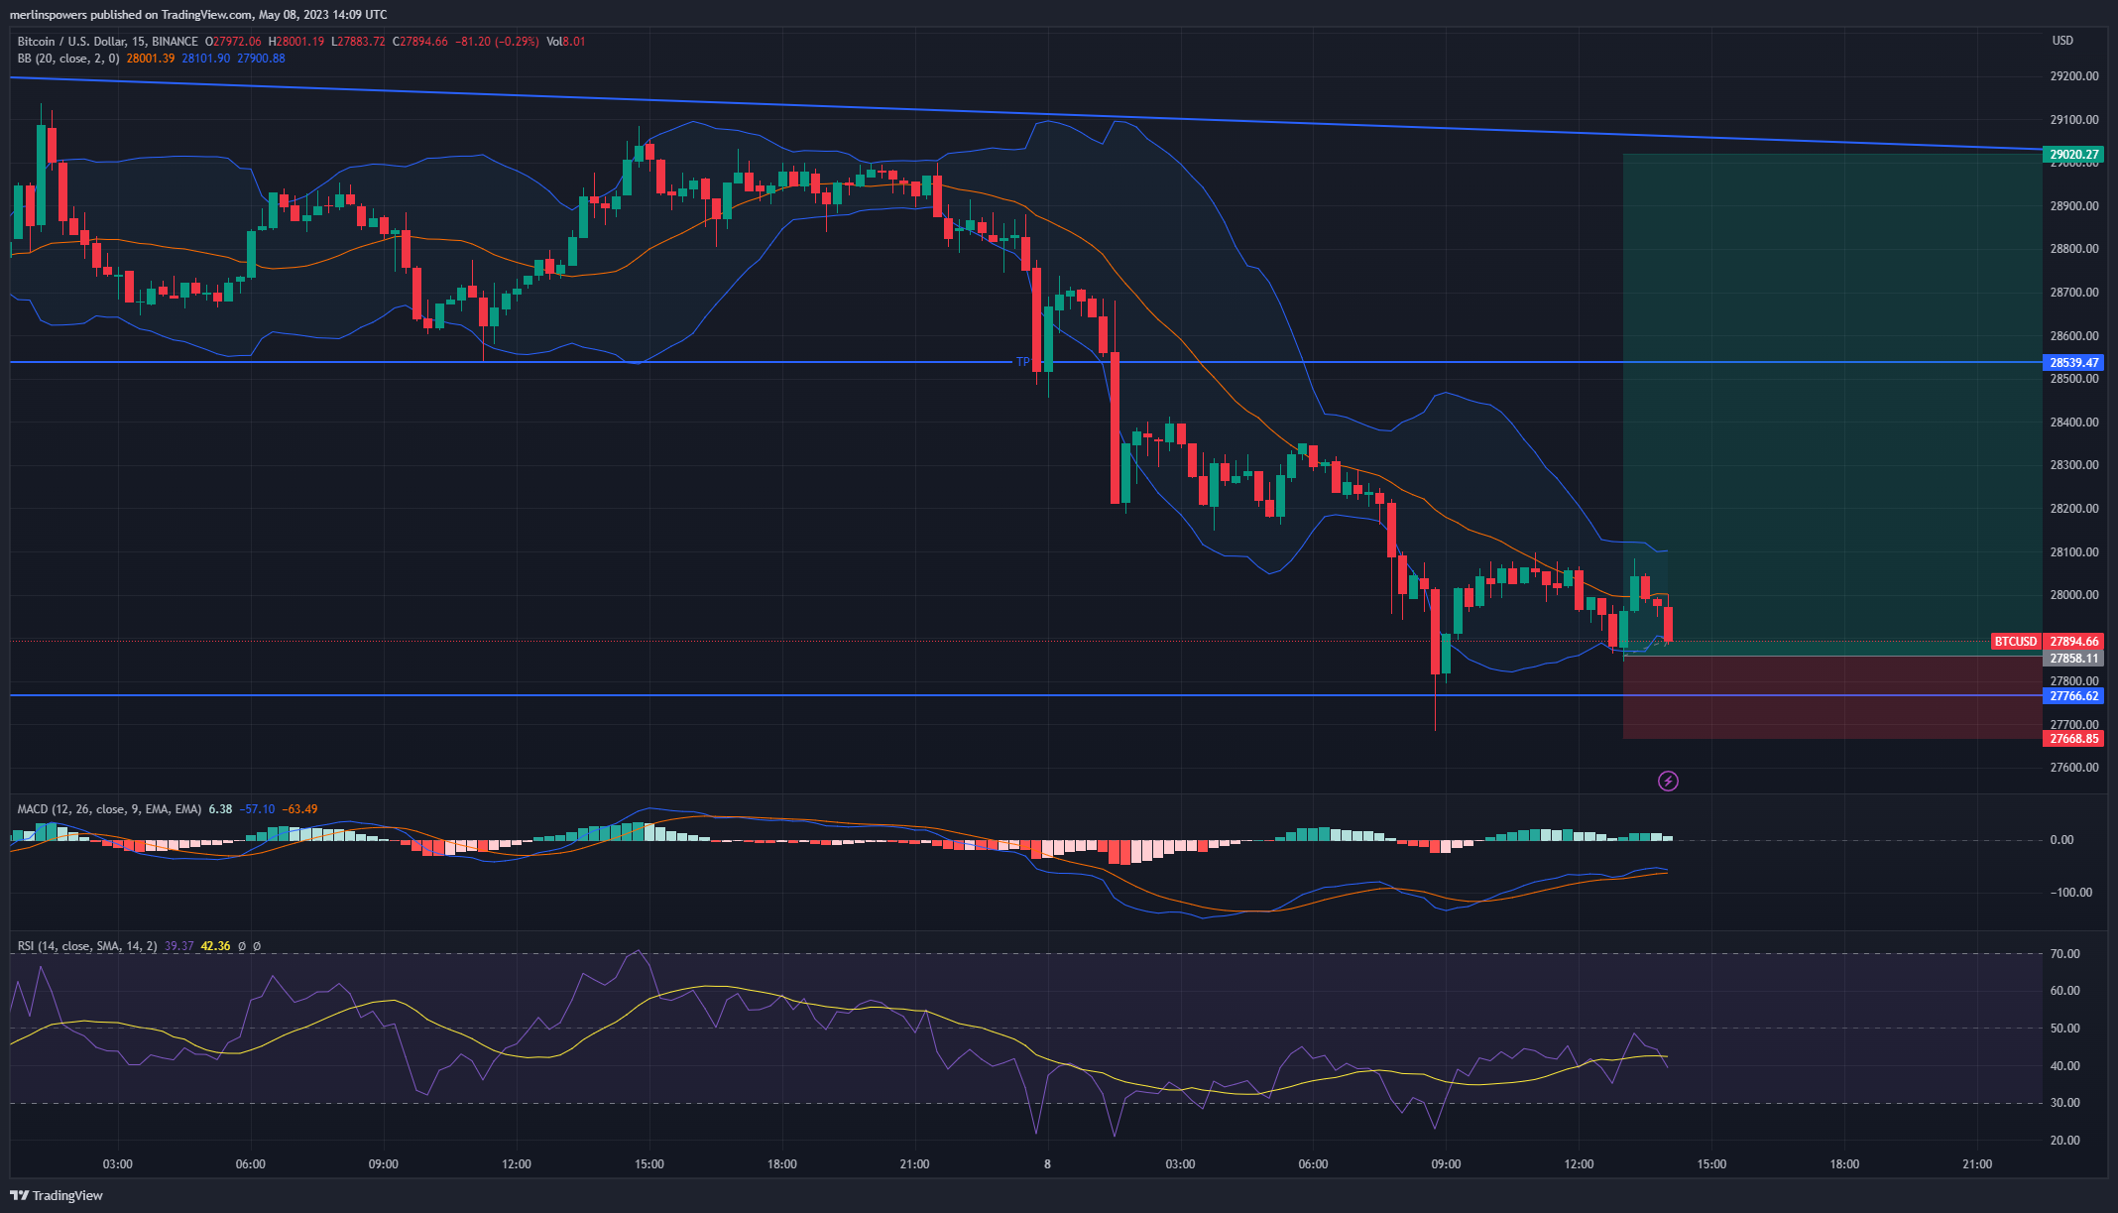The height and width of the screenshot is (1213, 2118).
Task: Click the MACD line value −57.10
Action: [258, 809]
